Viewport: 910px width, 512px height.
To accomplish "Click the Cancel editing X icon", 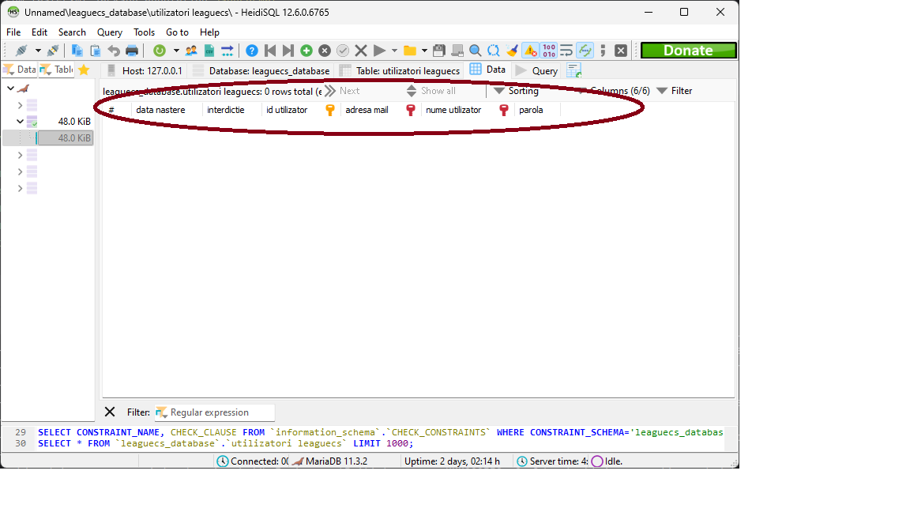I will pyautogui.click(x=361, y=51).
